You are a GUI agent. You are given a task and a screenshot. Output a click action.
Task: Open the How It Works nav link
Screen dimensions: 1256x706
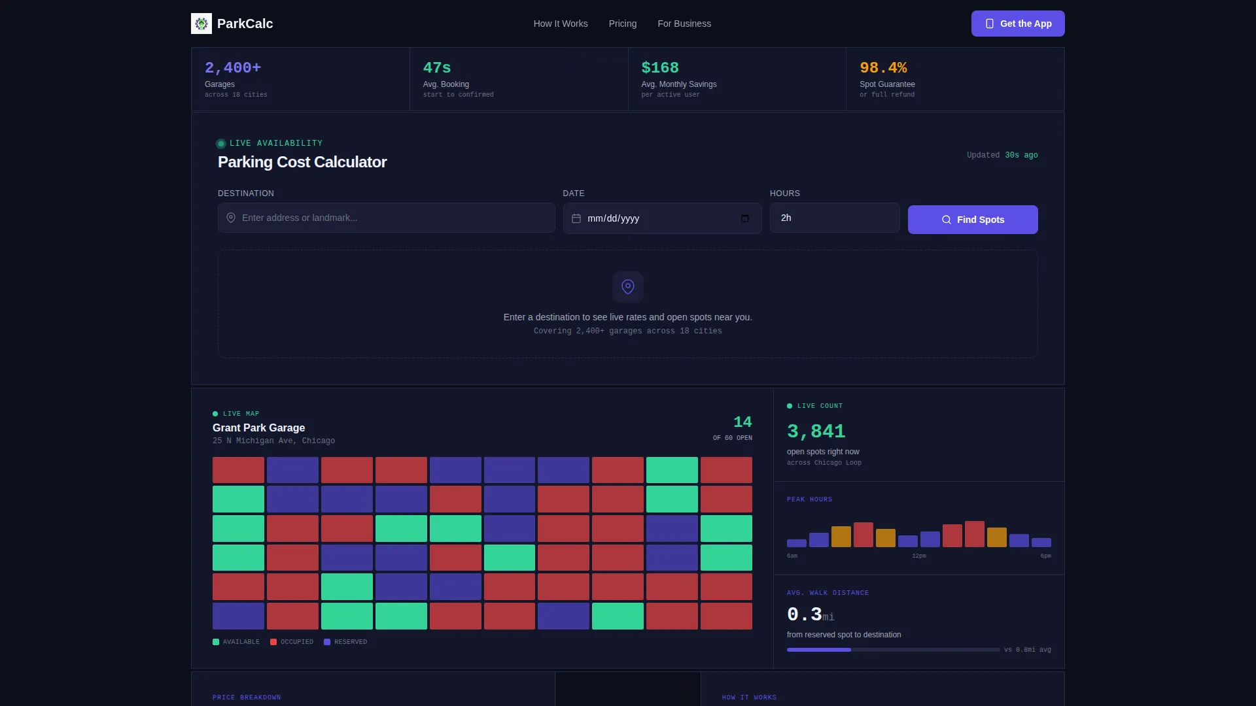(561, 24)
